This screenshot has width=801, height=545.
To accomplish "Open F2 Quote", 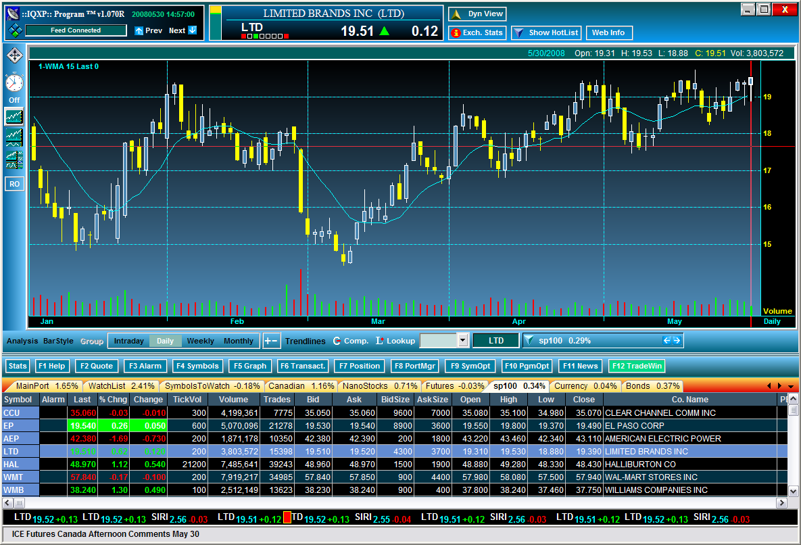I will [x=97, y=366].
